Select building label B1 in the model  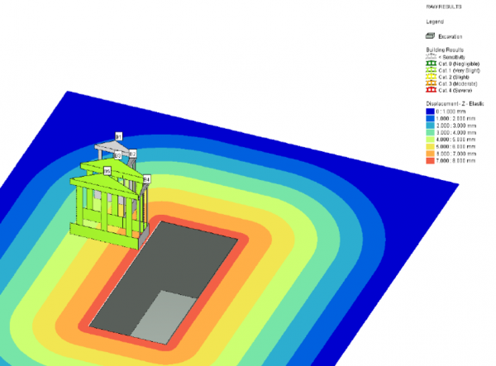pos(118,136)
